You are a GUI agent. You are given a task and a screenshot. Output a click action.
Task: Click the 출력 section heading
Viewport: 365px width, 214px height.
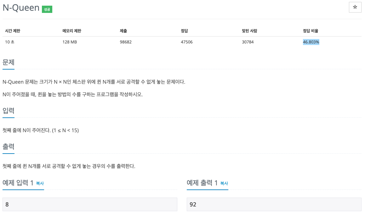click(x=9, y=147)
